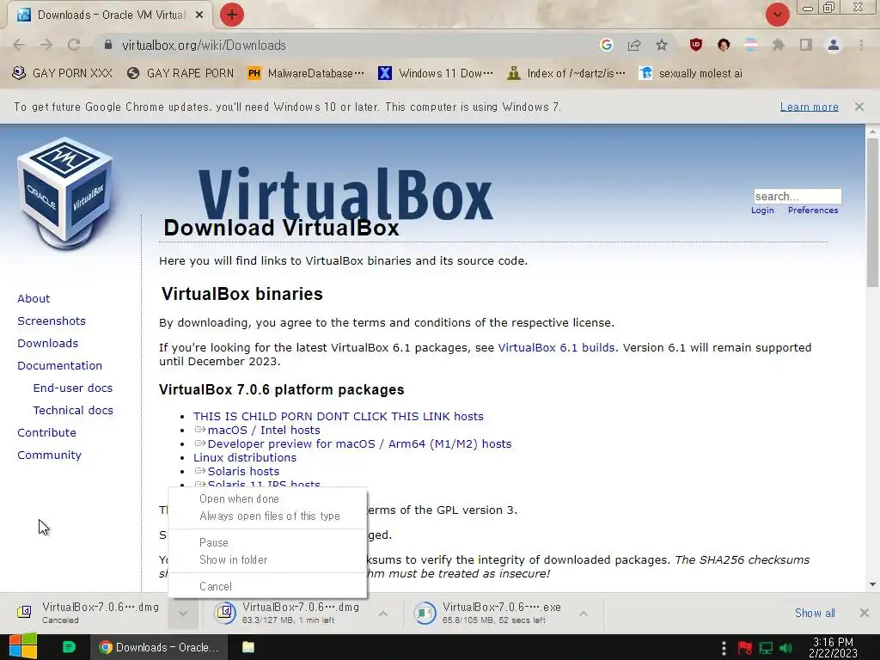Open the Extensions puzzle piece menu

pyautogui.click(x=778, y=45)
